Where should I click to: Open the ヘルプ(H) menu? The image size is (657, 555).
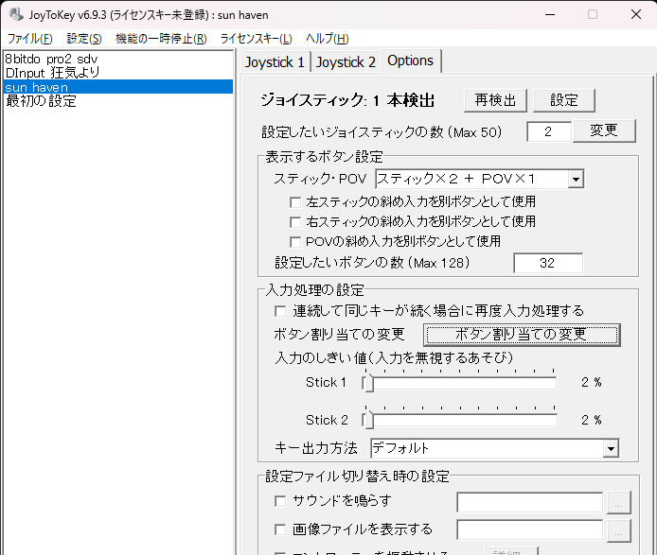(328, 39)
